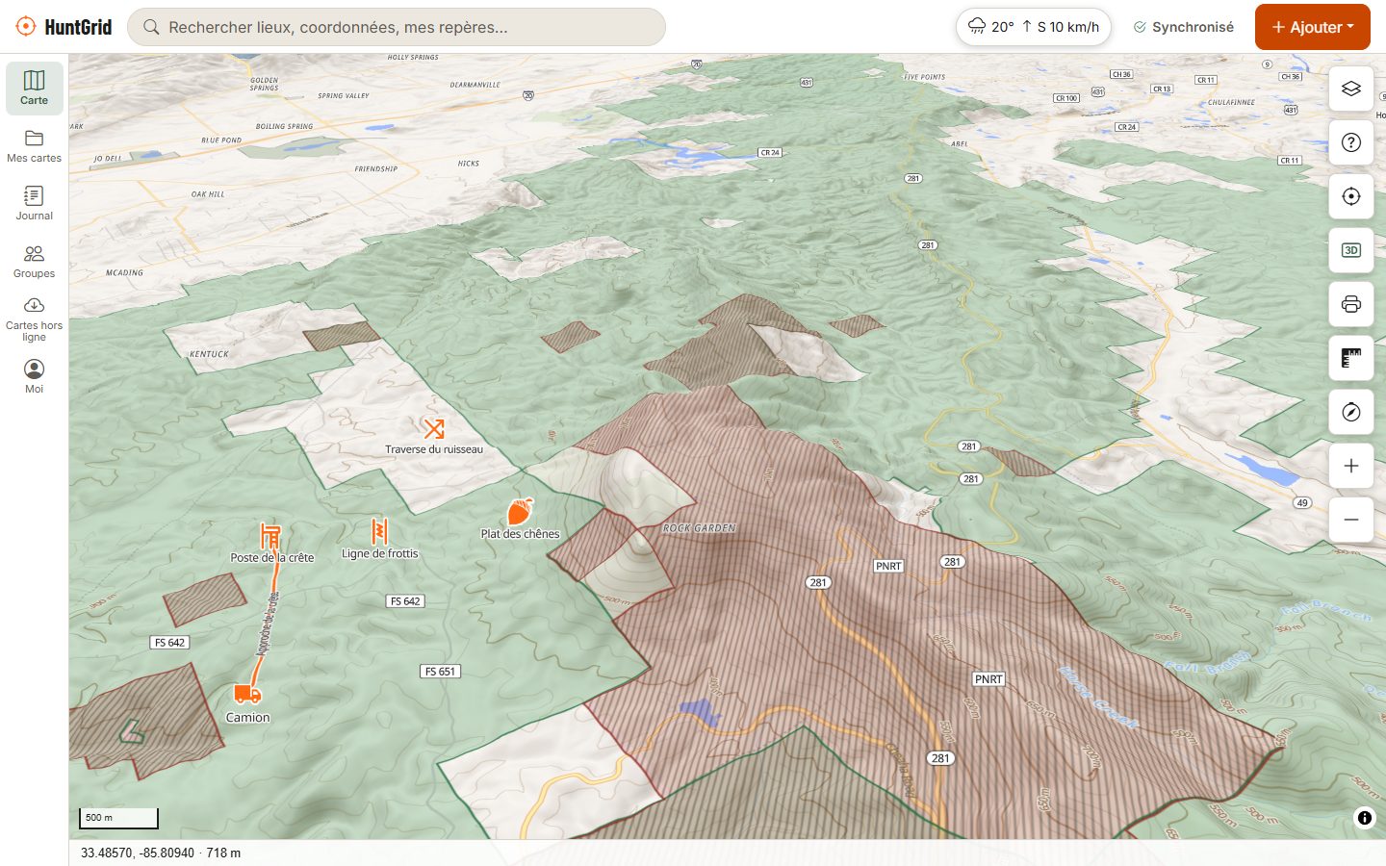The image size is (1386, 866).
Task: Select the Ligne de frottis marker
Action: 379,531
